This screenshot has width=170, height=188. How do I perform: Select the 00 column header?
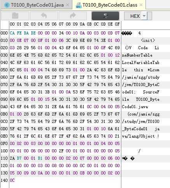click(12, 24)
